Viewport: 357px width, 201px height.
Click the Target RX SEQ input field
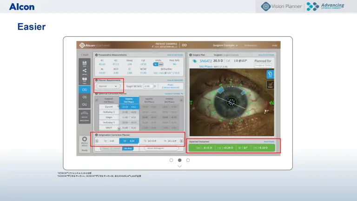pyautogui.click(x=148, y=86)
